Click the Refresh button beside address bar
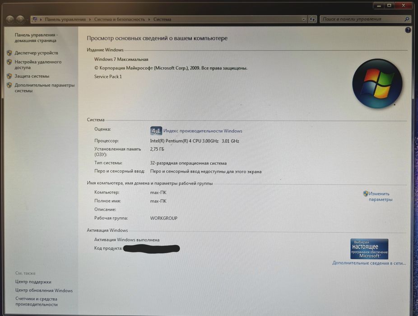 coord(312,19)
